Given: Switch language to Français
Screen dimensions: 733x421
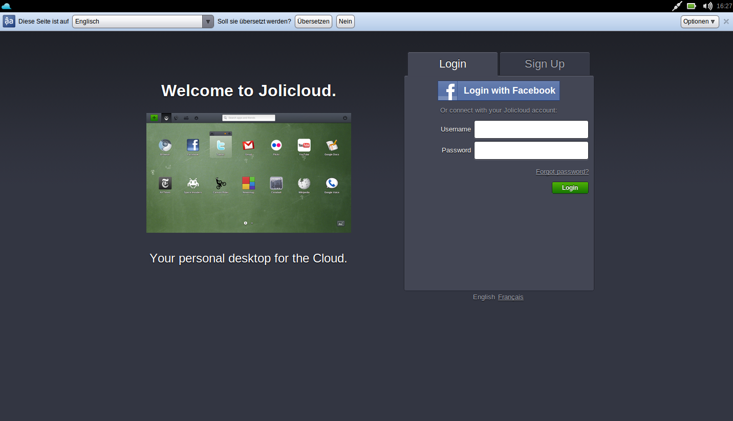Looking at the screenshot, I should pos(510,297).
